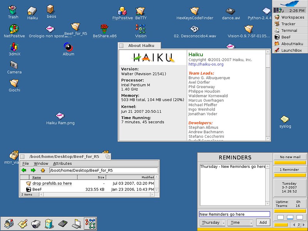Select the beos drive icon
Viewport: 308px width, 231px height.
(x=50, y=9)
